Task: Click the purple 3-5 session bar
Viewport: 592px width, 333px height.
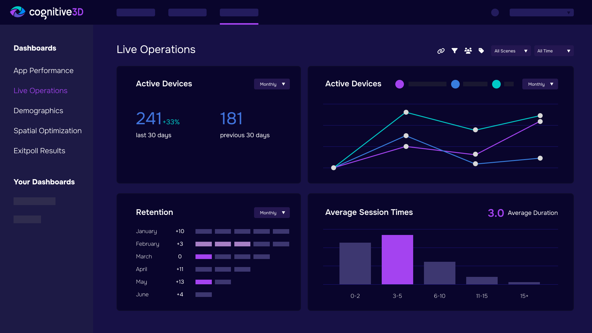Action: (397, 260)
